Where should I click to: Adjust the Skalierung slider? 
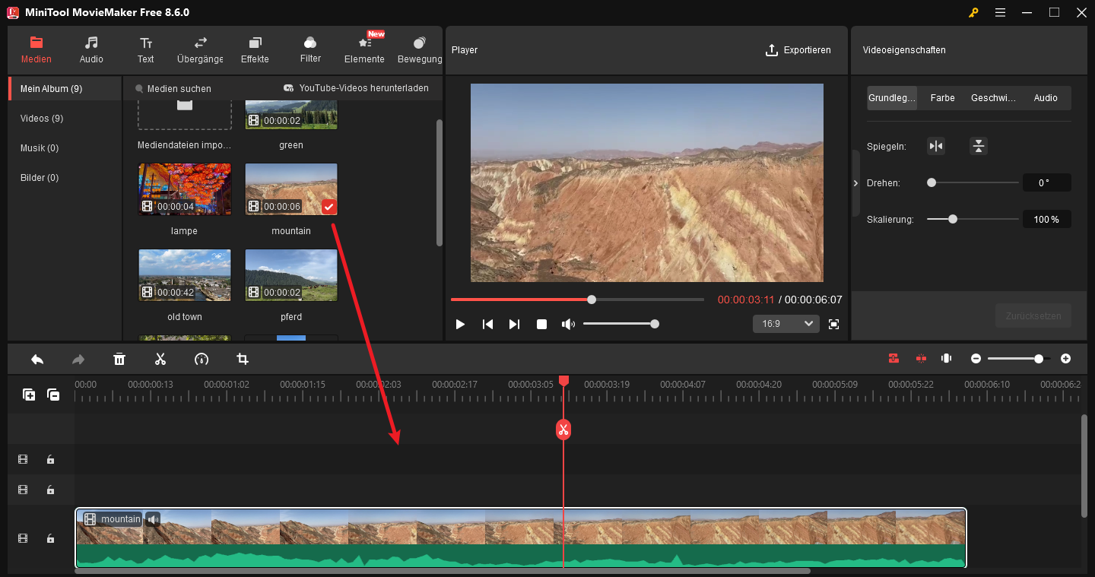(x=953, y=218)
